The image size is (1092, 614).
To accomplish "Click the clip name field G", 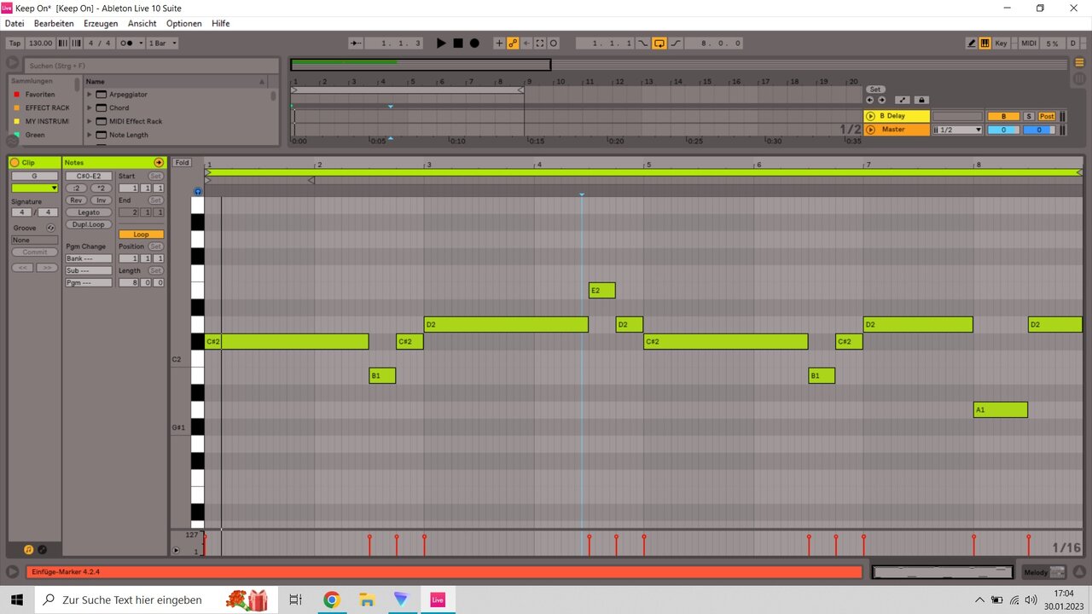I will click(x=34, y=176).
